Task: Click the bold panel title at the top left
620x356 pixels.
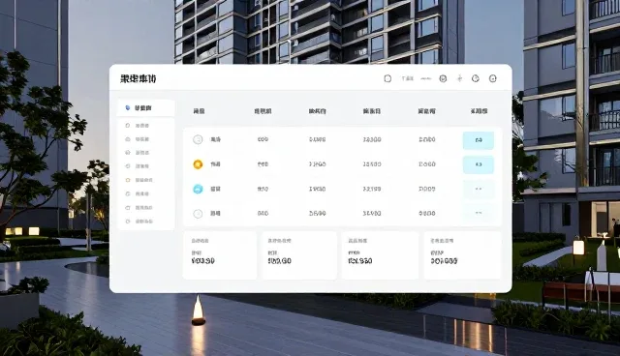Action: (x=138, y=78)
